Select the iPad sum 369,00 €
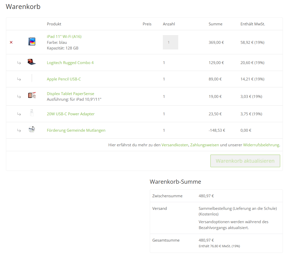289x258 pixels. pos(216,42)
